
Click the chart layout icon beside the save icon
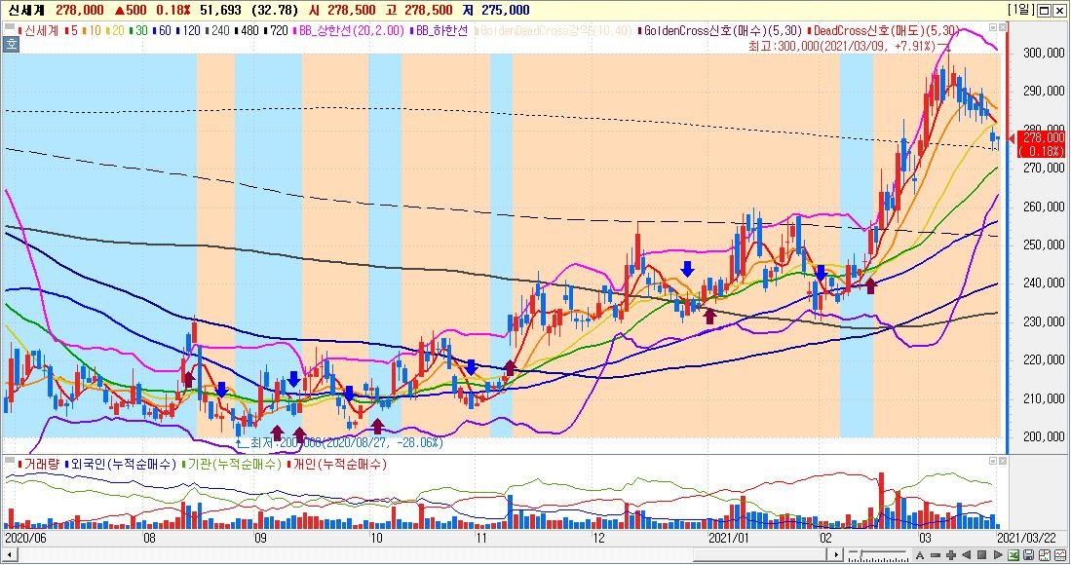click(x=1045, y=555)
